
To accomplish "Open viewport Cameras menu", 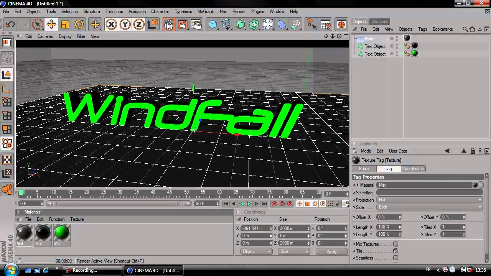I will 45,36.
